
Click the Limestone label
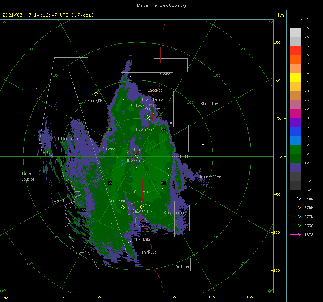pos(68,139)
